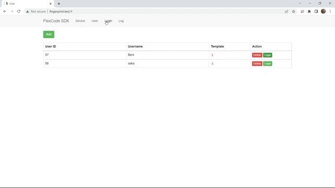Open the User menu item
This screenshot has width=335, height=188.
point(95,21)
